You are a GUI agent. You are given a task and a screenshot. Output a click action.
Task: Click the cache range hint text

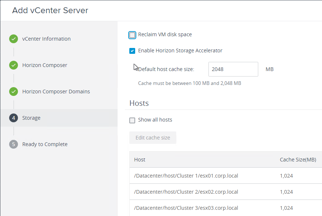click(x=189, y=83)
